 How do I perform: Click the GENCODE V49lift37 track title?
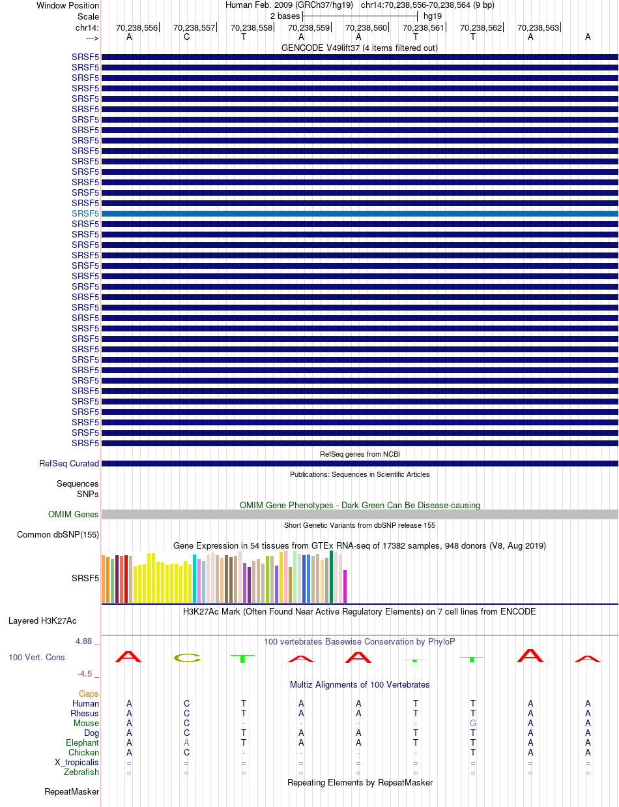click(360, 48)
